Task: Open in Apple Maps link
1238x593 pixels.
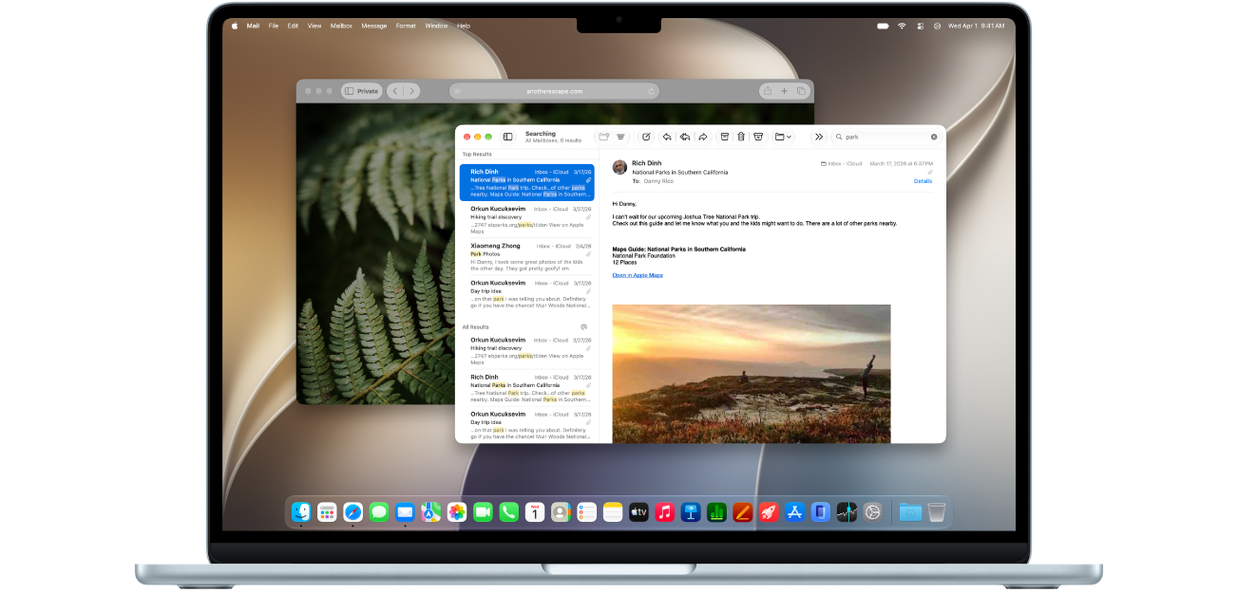Action: 638,275
